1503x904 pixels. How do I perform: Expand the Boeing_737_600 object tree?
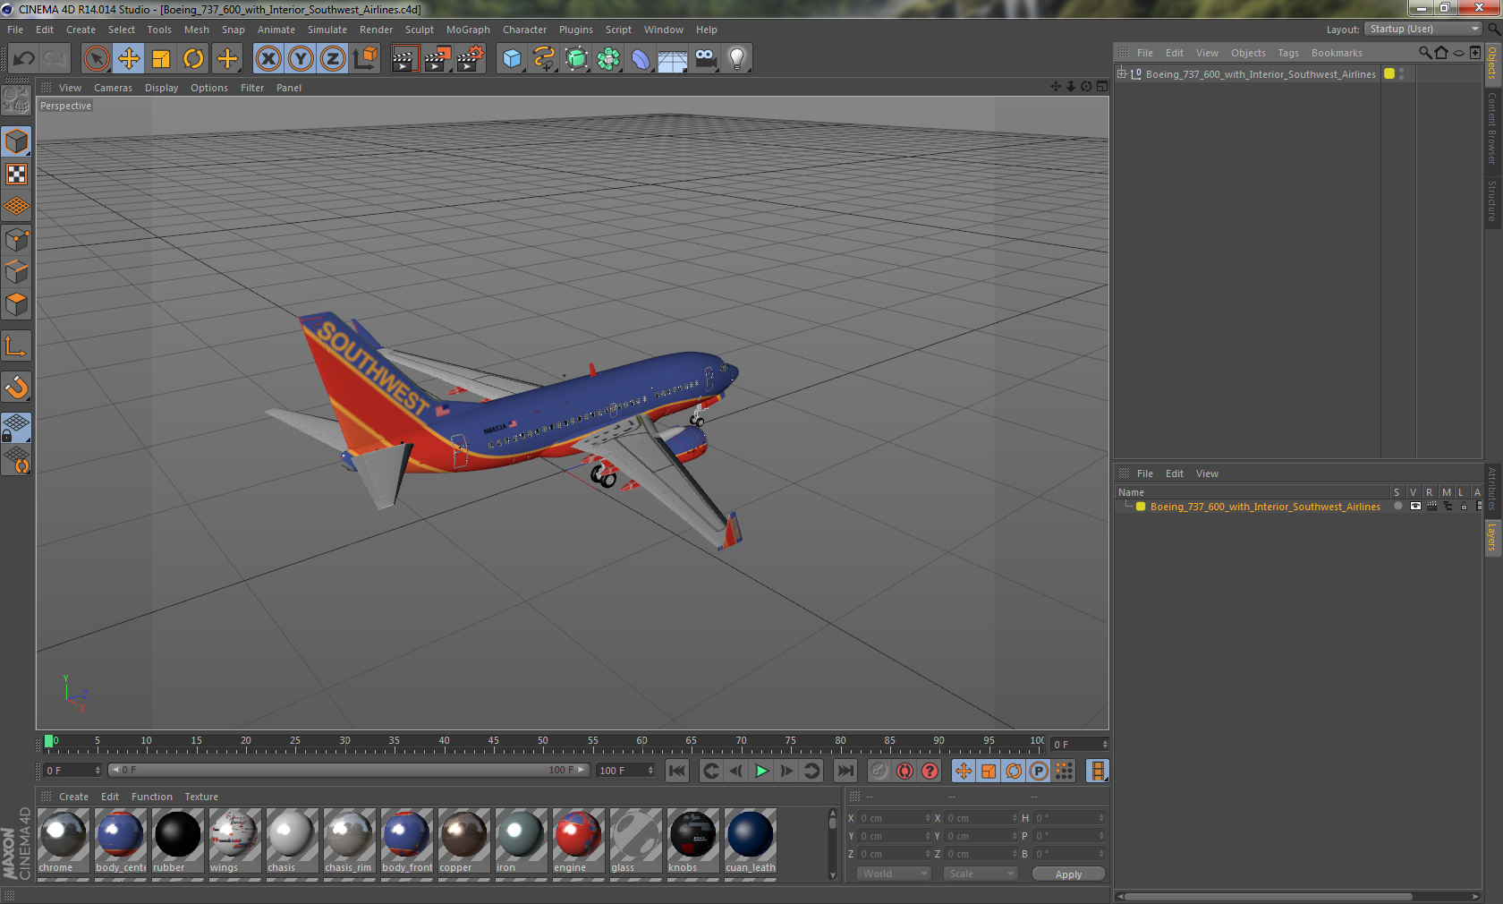(x=1122, y=74)
